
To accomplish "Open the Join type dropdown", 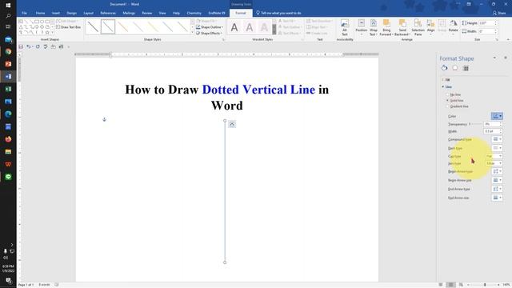I will (x=494, y=163).
